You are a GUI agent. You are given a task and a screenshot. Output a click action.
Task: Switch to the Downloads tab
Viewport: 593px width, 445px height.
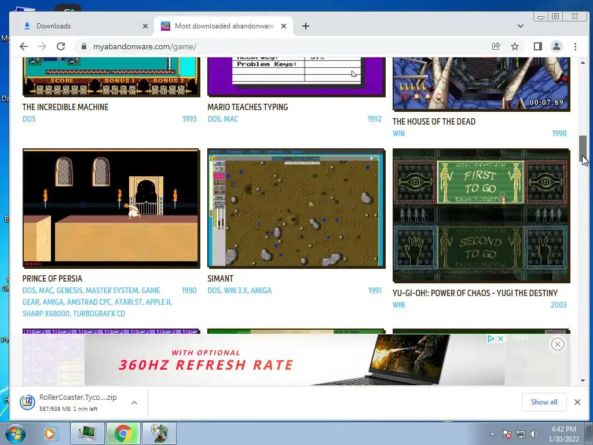coord(82,26)
